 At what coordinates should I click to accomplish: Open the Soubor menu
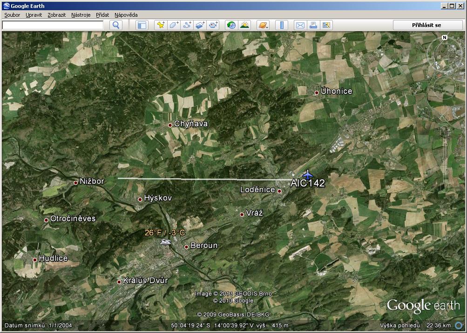pos(12,15)
